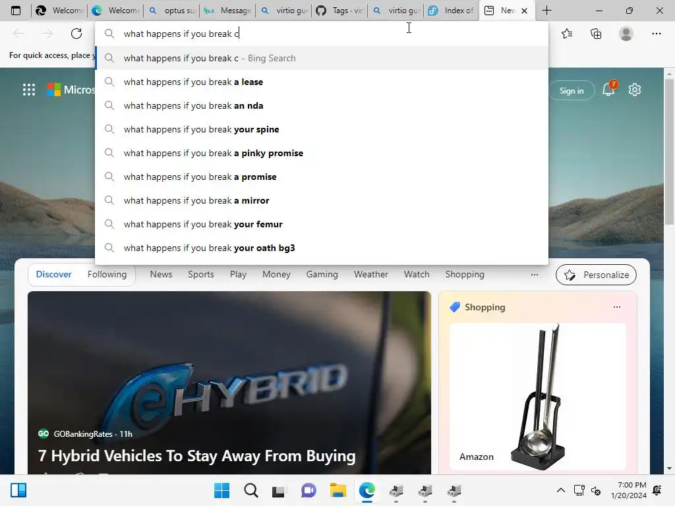
Task: Switch to the optus tab
Action: coord(172,11)
